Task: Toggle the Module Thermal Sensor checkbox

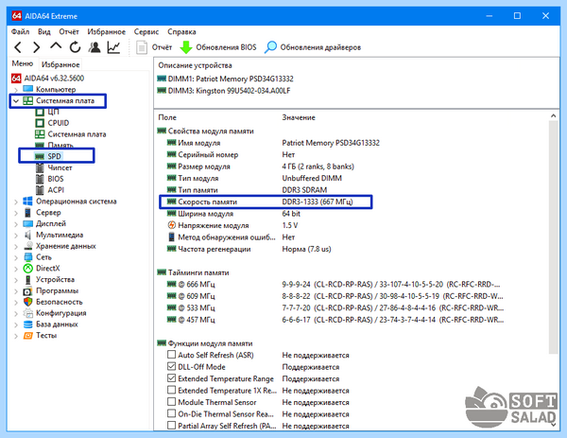Action: pos(171,402)
